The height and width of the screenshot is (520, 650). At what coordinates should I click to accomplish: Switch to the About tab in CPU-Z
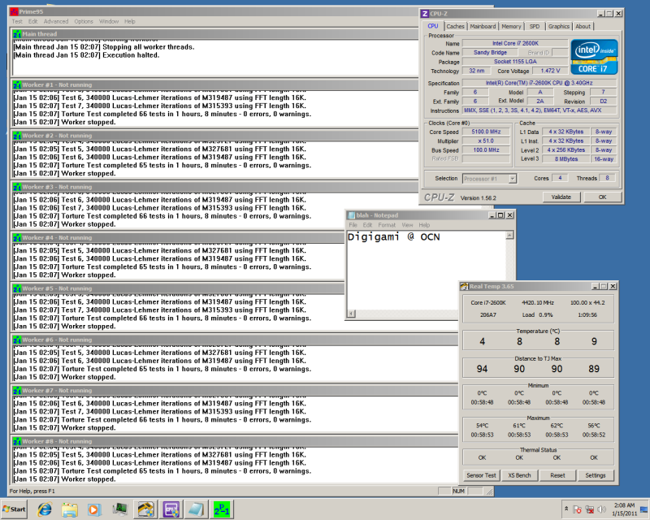(x=583, y=26)
